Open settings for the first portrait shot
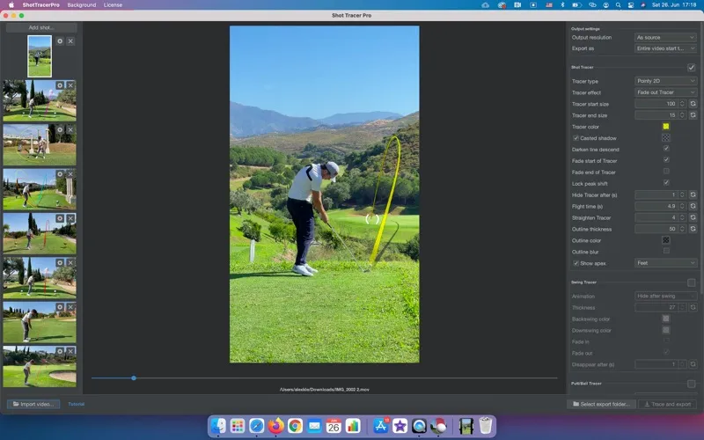The width and height of the screenshot is (704, 440). pos(60,40)
